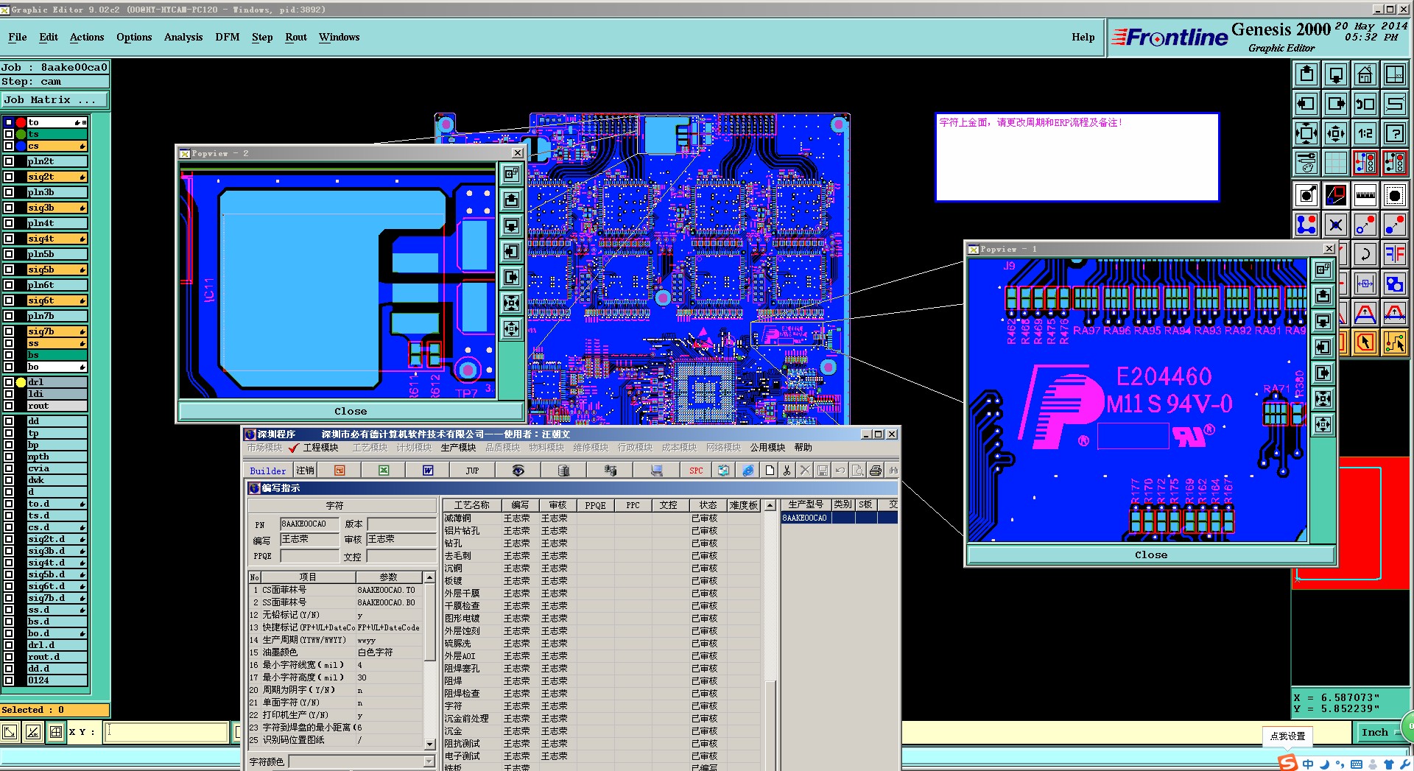1414x771 pixels.
Task: Click the 1:2 scale icon
Action: pos(1365,133)
